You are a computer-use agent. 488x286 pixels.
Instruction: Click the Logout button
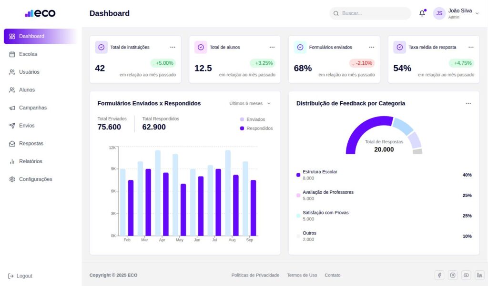tap(20, 276)
